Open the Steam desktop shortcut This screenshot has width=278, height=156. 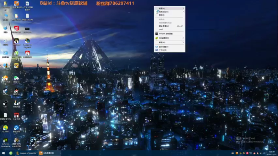5,92
